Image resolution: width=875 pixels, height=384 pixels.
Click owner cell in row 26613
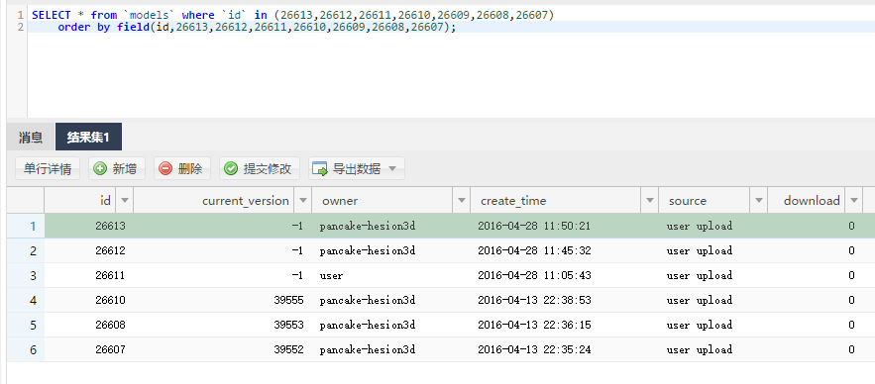391,226
